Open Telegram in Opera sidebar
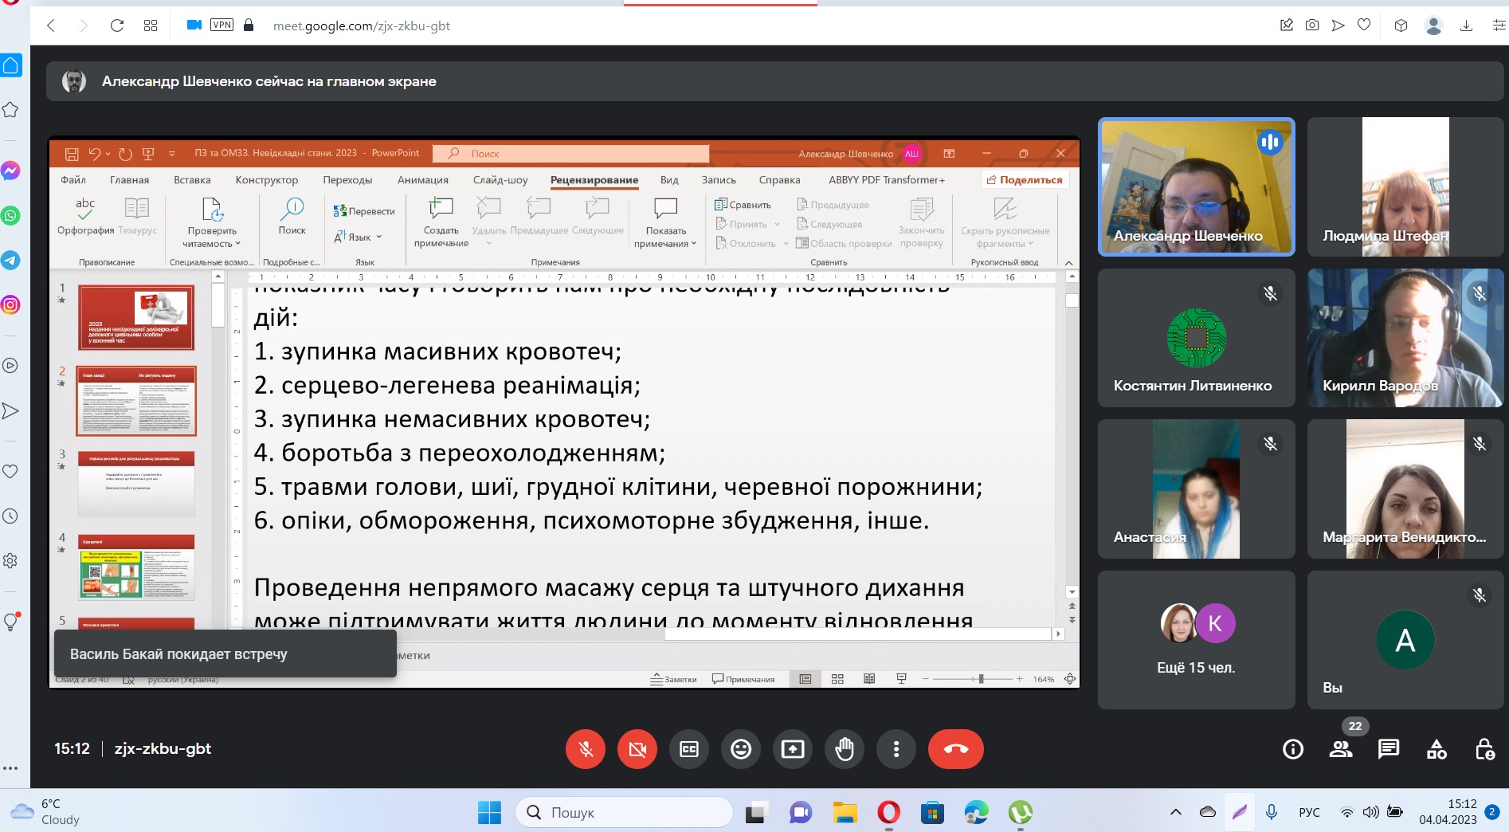The height and width of the screenshot is (832, 1509). pyautogui.click(x=10, y=260)
